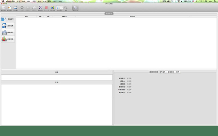
Task: Click the 未选择 value beside 稿件类型
Action: pos(129,92)
